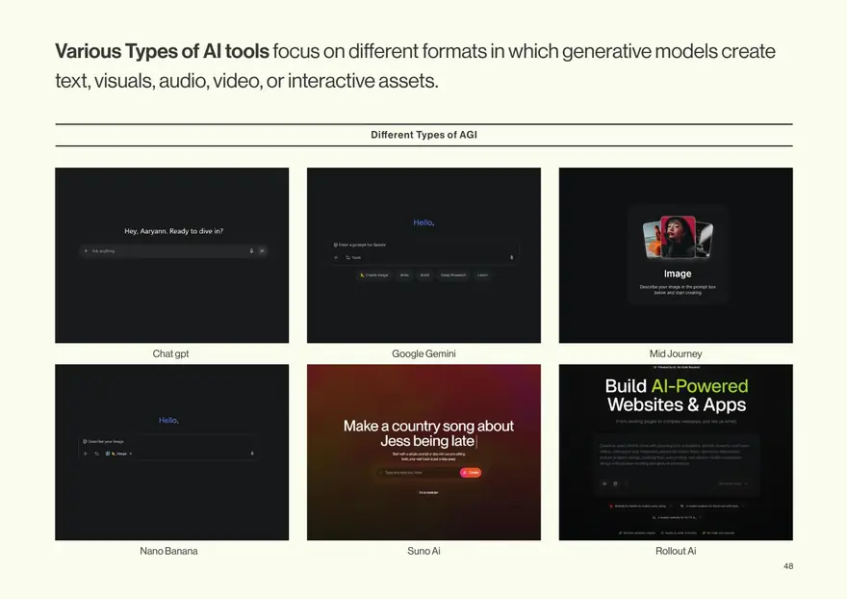Image resolution: width=847 pixels, height=599 pixels.
Task: Click the ChatGPT plus attach icon
Action: (86, 250)
